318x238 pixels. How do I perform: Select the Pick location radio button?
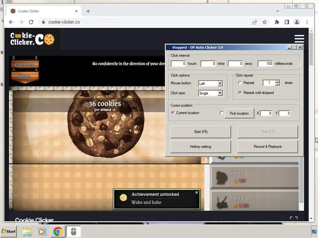[222, 113]
